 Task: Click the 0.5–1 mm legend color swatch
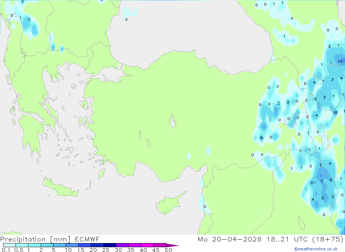(22, 245)
